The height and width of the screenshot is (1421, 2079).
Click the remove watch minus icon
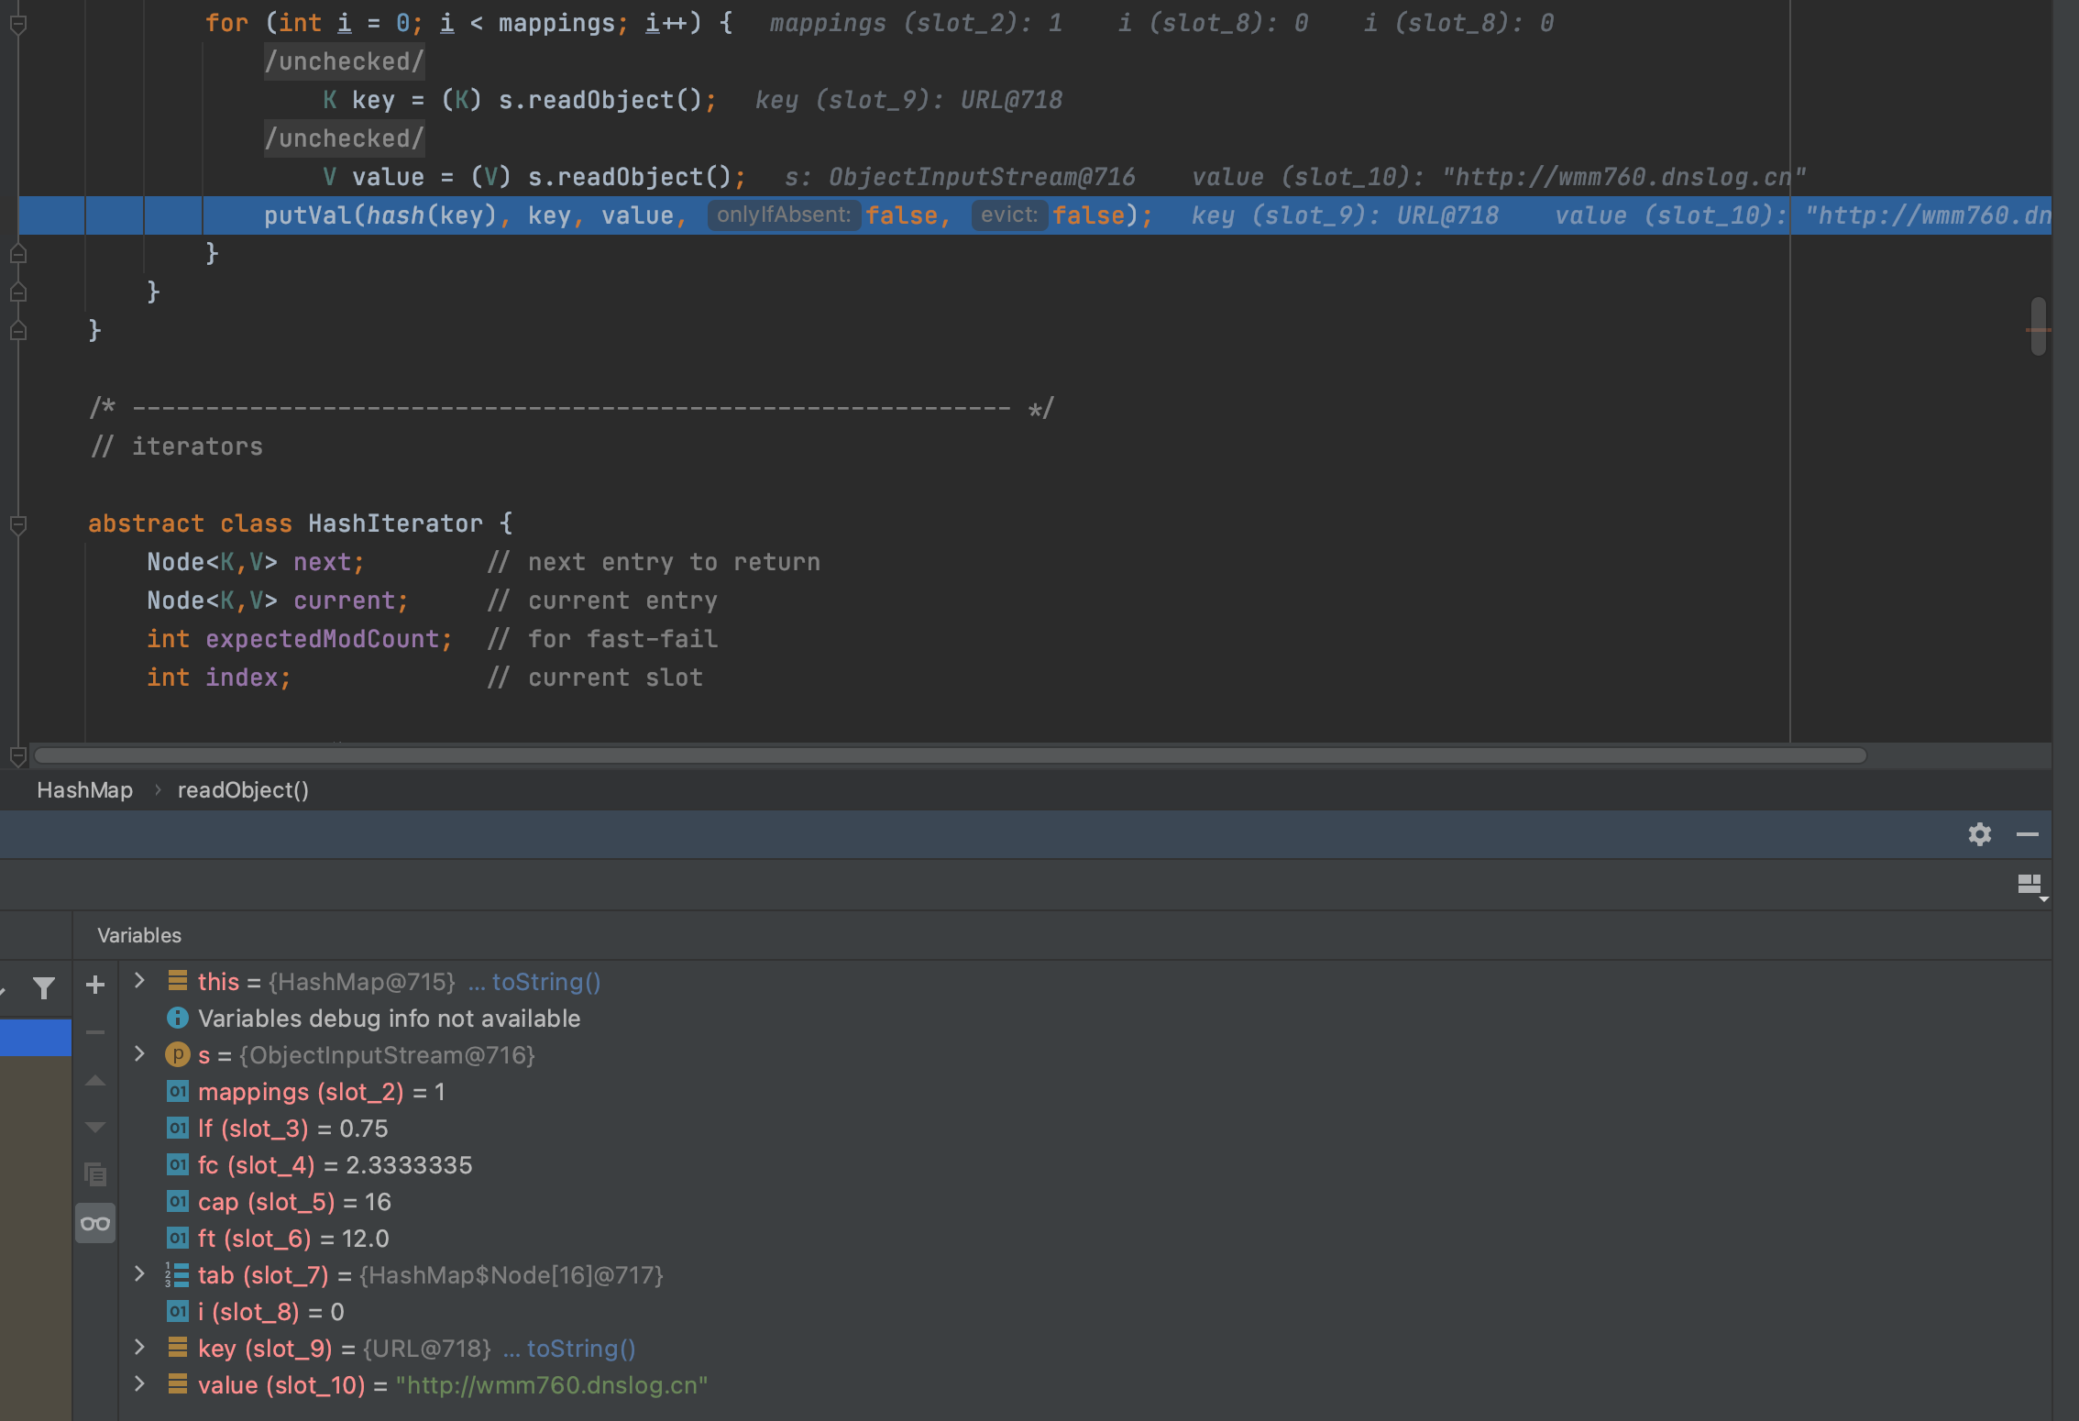pos(95,1032)
